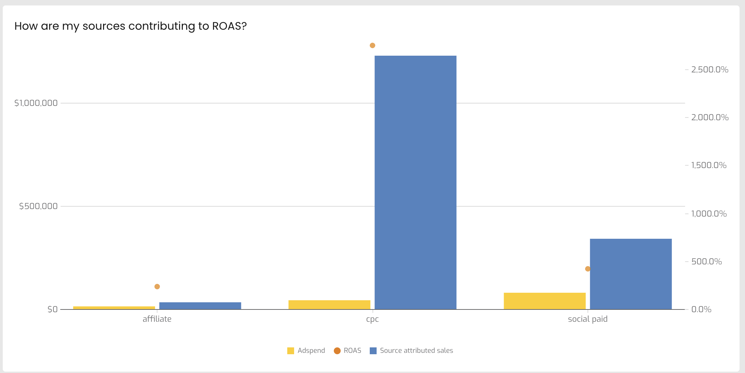Click the cpc axis label
Image resolution: width=745 pixels, height=373 pixels.
(372, 319)
